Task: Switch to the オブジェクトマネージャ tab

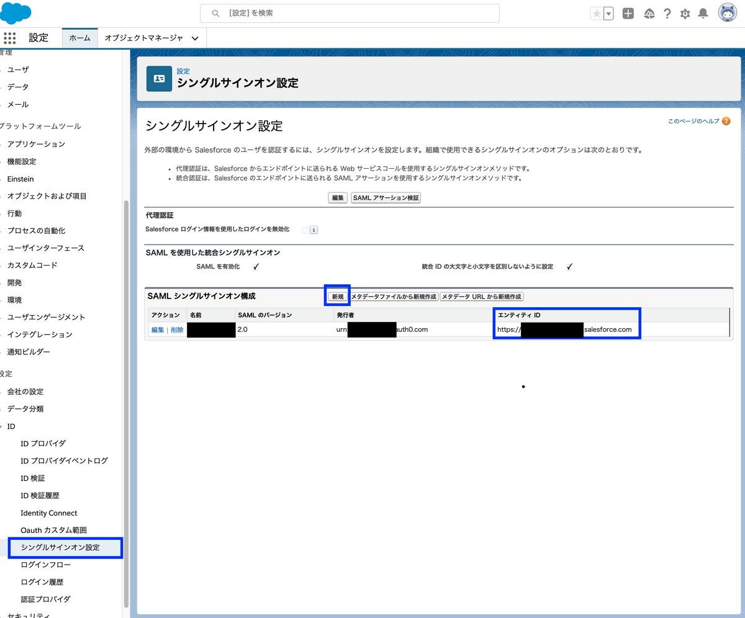Action: (144, 38)
